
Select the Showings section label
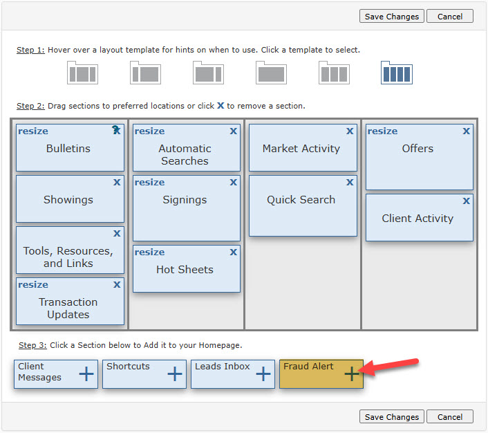point(68,200)
